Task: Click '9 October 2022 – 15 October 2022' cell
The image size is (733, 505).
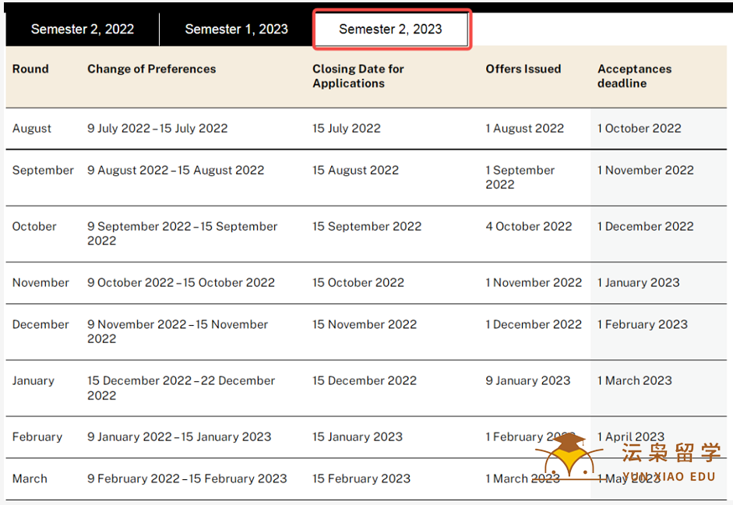Action: point(181,282)
